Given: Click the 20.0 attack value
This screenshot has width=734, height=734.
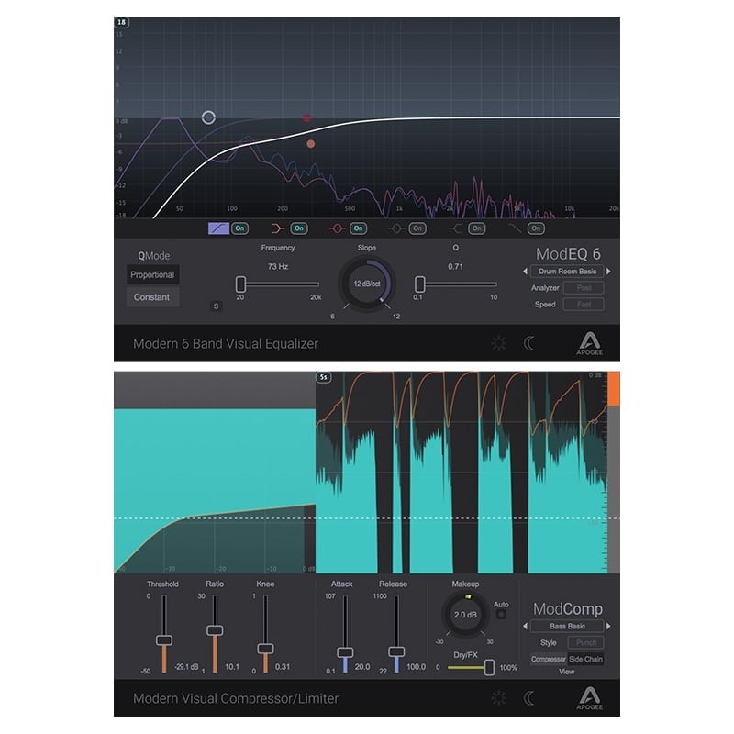Looking at the screenshot, I should click(x=362, y=667).
